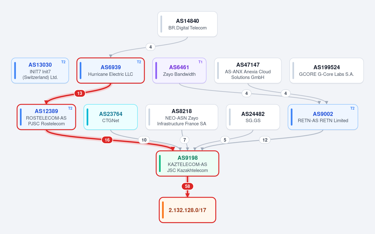Select the AS199524 G-Core Labs node
This screenshot has width=375, height=234.
(327, 70)
